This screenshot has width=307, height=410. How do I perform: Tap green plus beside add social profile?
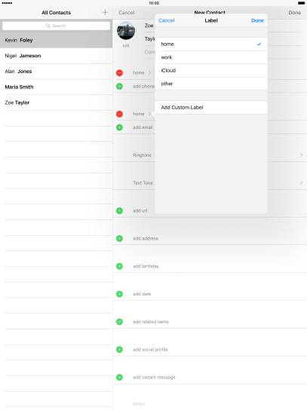point(119,350)
